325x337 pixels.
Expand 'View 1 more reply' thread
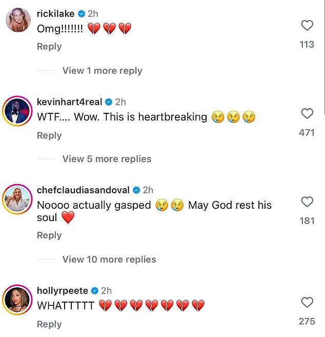(102, 71)
